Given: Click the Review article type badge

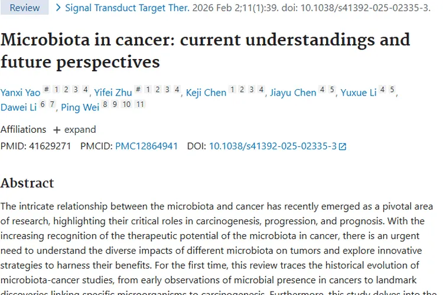Looking at the screenshot, I should 25,8.
